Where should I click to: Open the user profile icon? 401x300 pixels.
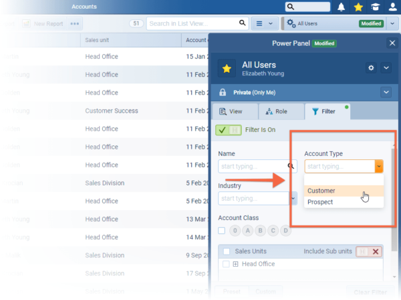pos(392,7)
